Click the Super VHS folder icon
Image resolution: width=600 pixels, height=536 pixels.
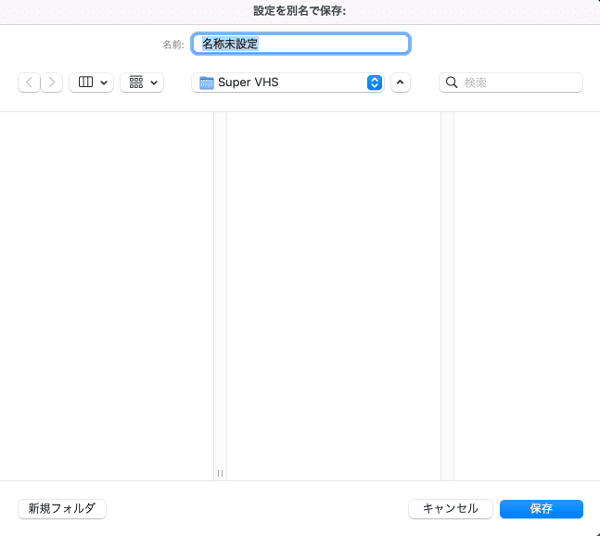click(207, 83)
